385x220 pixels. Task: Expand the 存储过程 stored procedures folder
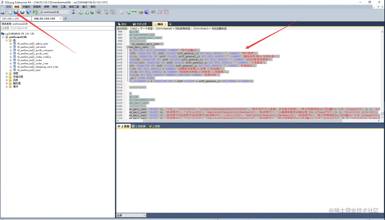click(7, 77)
